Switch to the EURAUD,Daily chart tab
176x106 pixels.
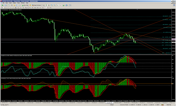point(30,103)
